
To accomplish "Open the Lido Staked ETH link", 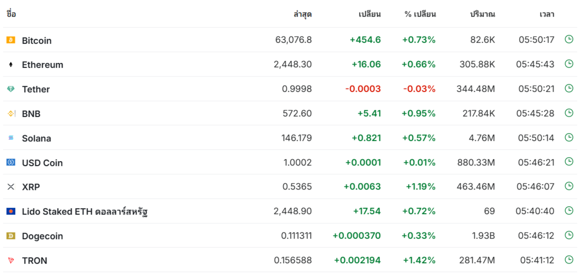I will point(85,212).
